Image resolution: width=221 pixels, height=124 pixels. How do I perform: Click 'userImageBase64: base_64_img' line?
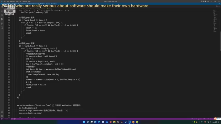[43, 74]
